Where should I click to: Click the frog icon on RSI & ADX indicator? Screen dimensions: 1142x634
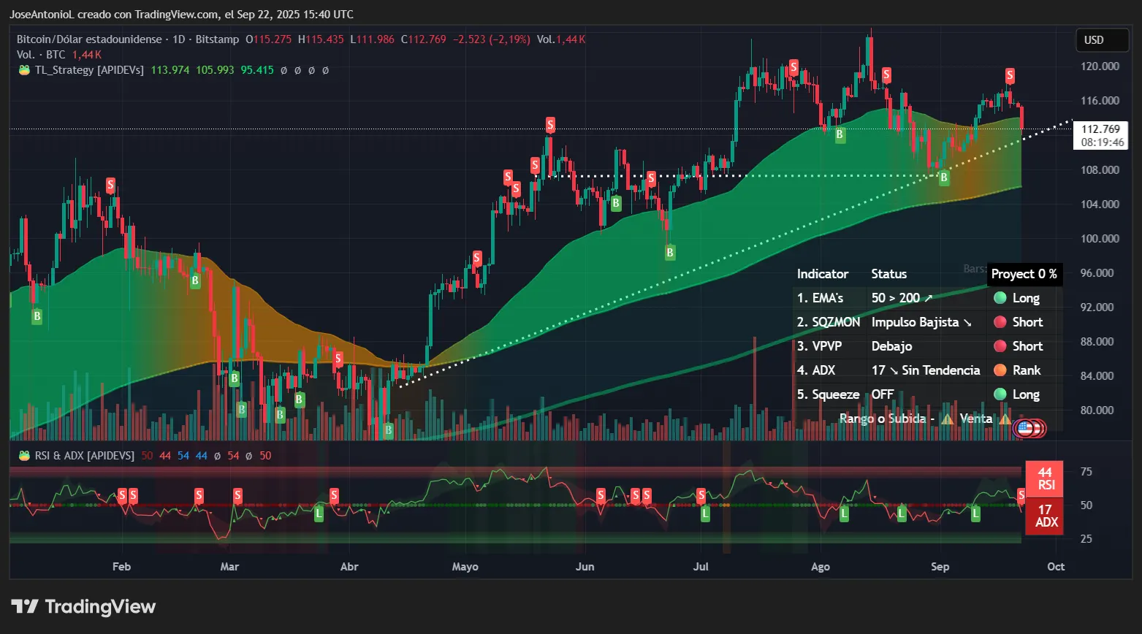23,454
